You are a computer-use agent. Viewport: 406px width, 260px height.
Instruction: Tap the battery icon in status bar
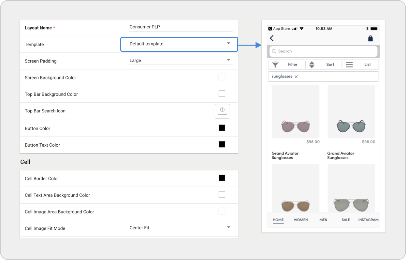374,29
